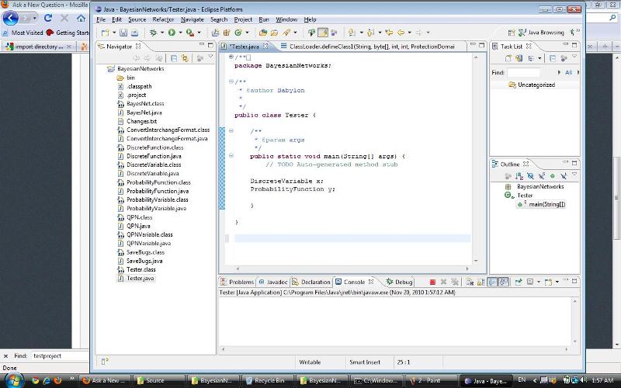This screenshot has height=388, width=621.
Task: Click the Task List Find field
Action: coord(523,72)
